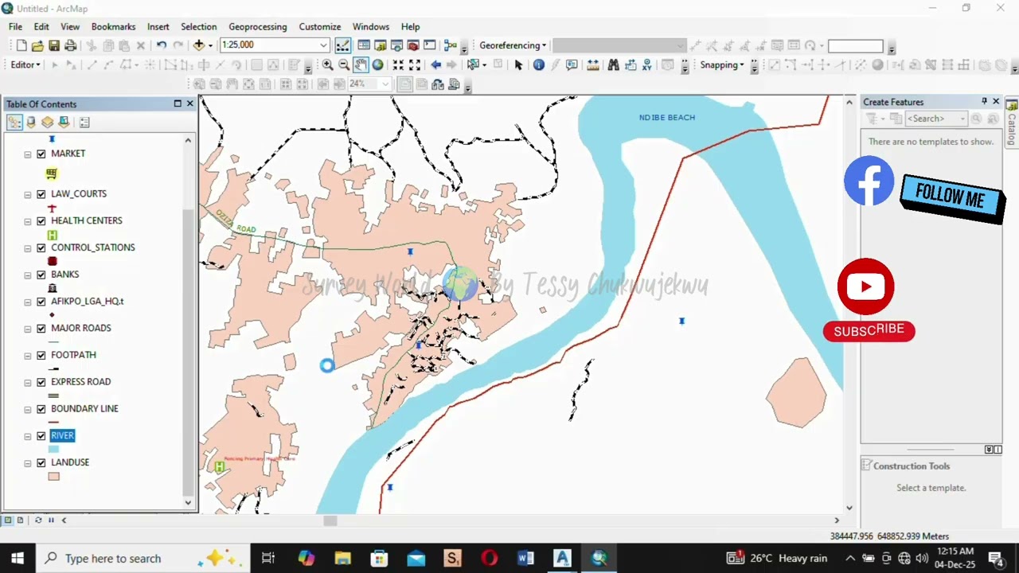
Task: Collapse the MAJOR ROADS layer legend
Action: coord(28,329)
